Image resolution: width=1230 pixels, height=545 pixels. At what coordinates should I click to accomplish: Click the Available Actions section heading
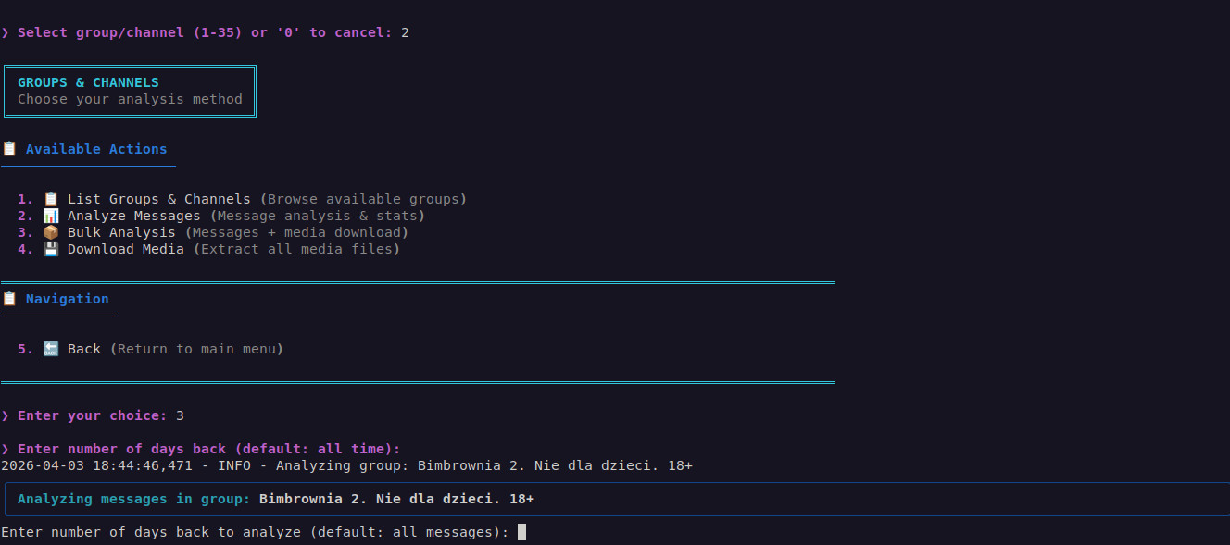point(96,149)
